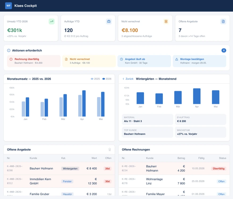Sort invoices by the Fällig column header
233x199 pixels.
[201, 158]
